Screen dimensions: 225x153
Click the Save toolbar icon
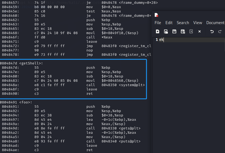(x=174, y=31)
